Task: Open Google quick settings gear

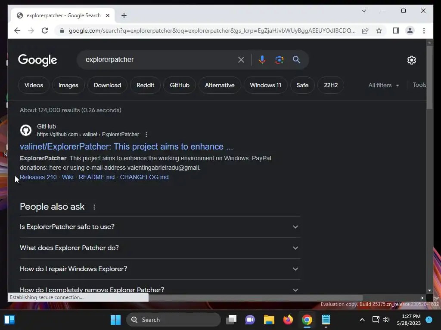Action: [411, 60]
